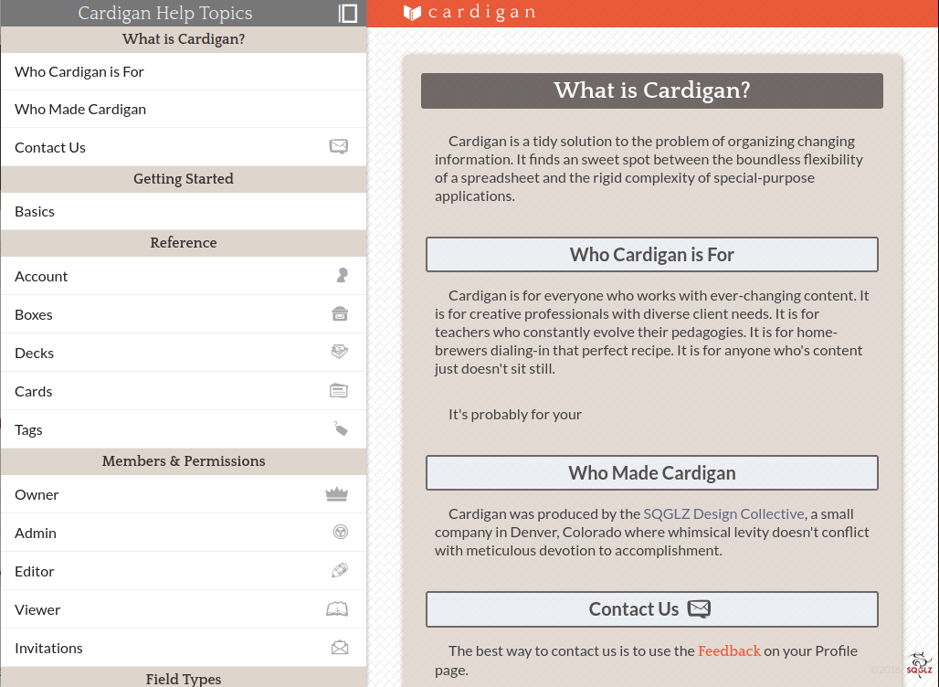This screenshot has width=939, height=687.
Task: Click the orange Feedback link
Action: (x=729, y=651)
